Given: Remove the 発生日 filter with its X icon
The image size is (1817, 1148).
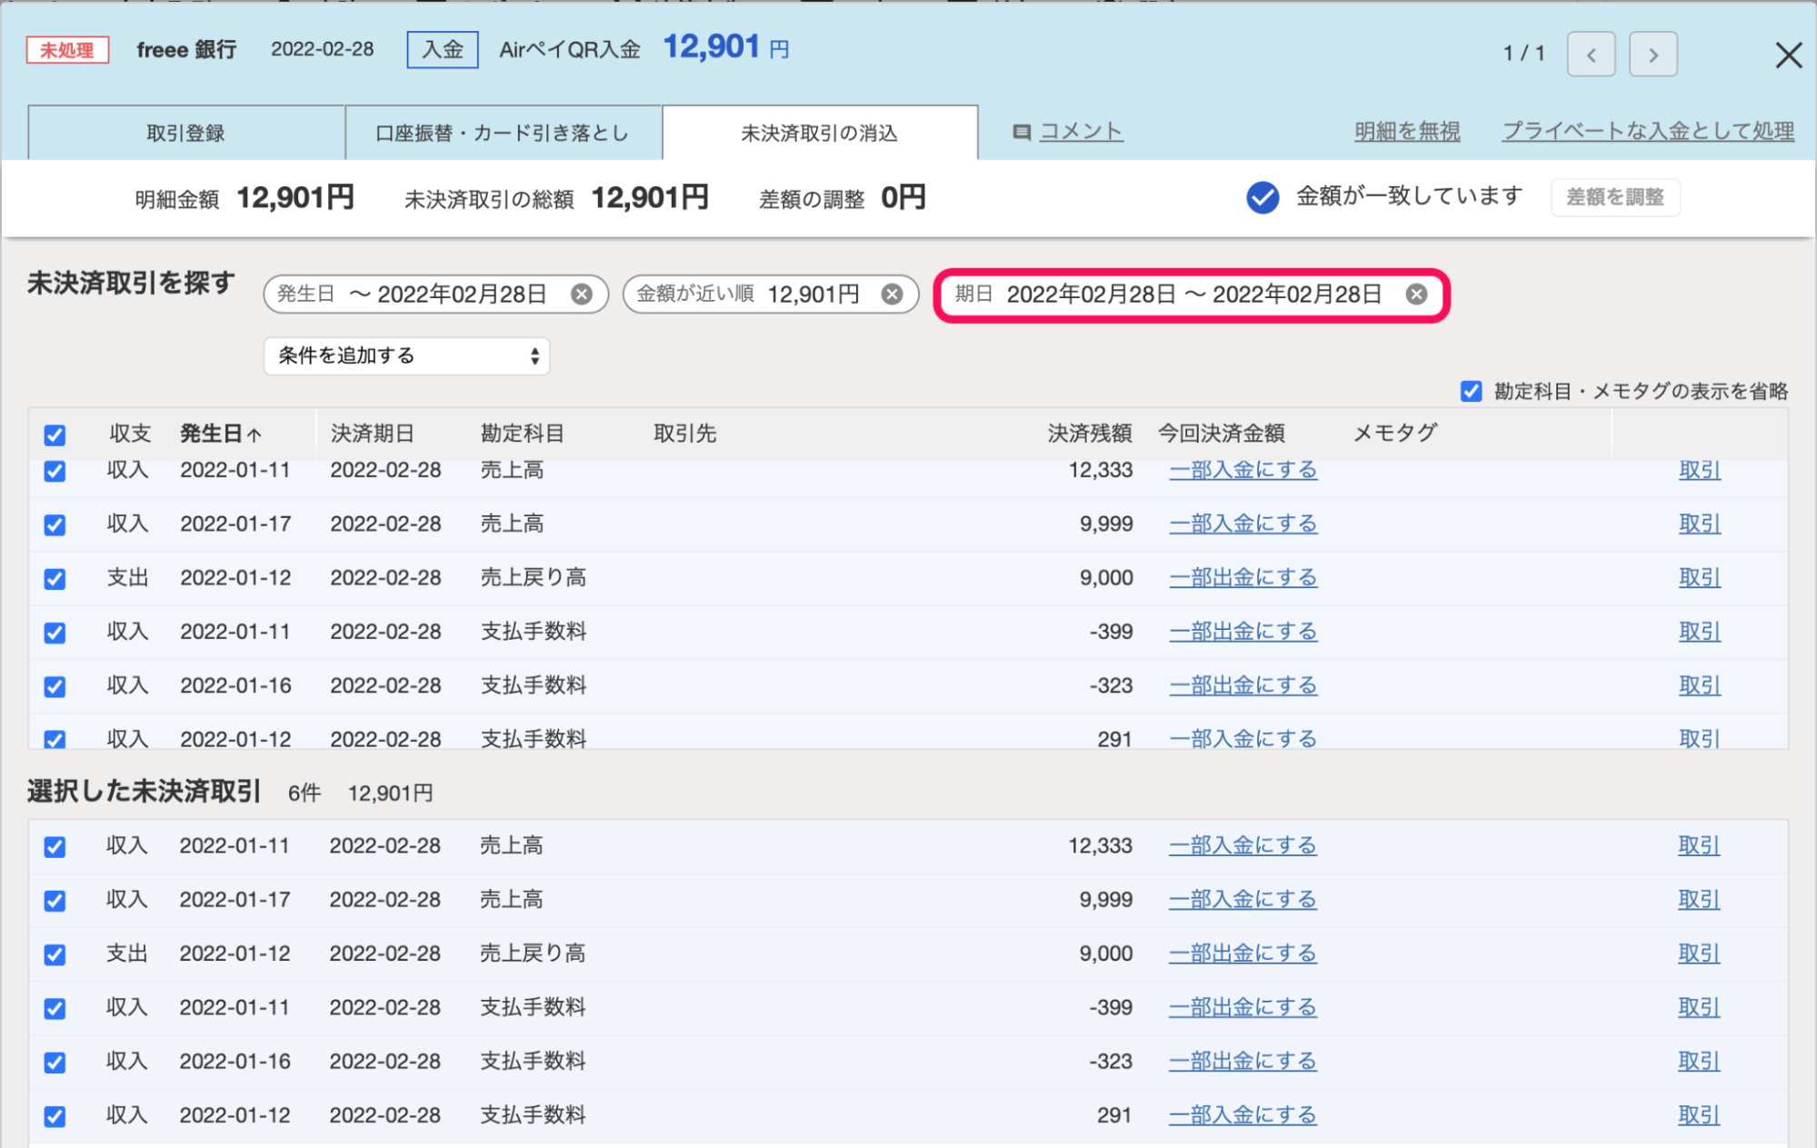Looking at the screenshot, I should (582, 294).
